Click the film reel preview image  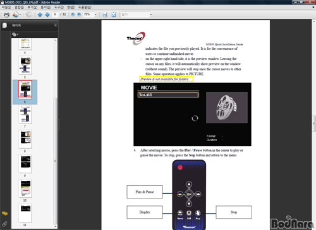click(227, 108)
